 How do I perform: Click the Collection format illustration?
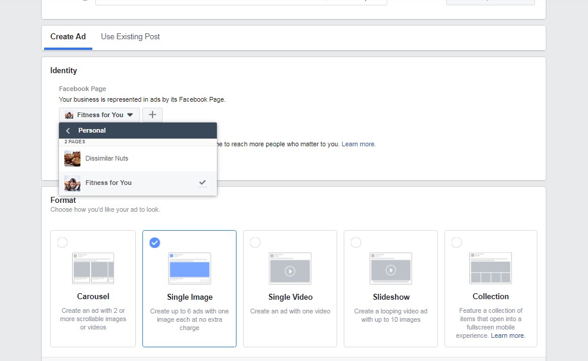[x=490, y=268]
